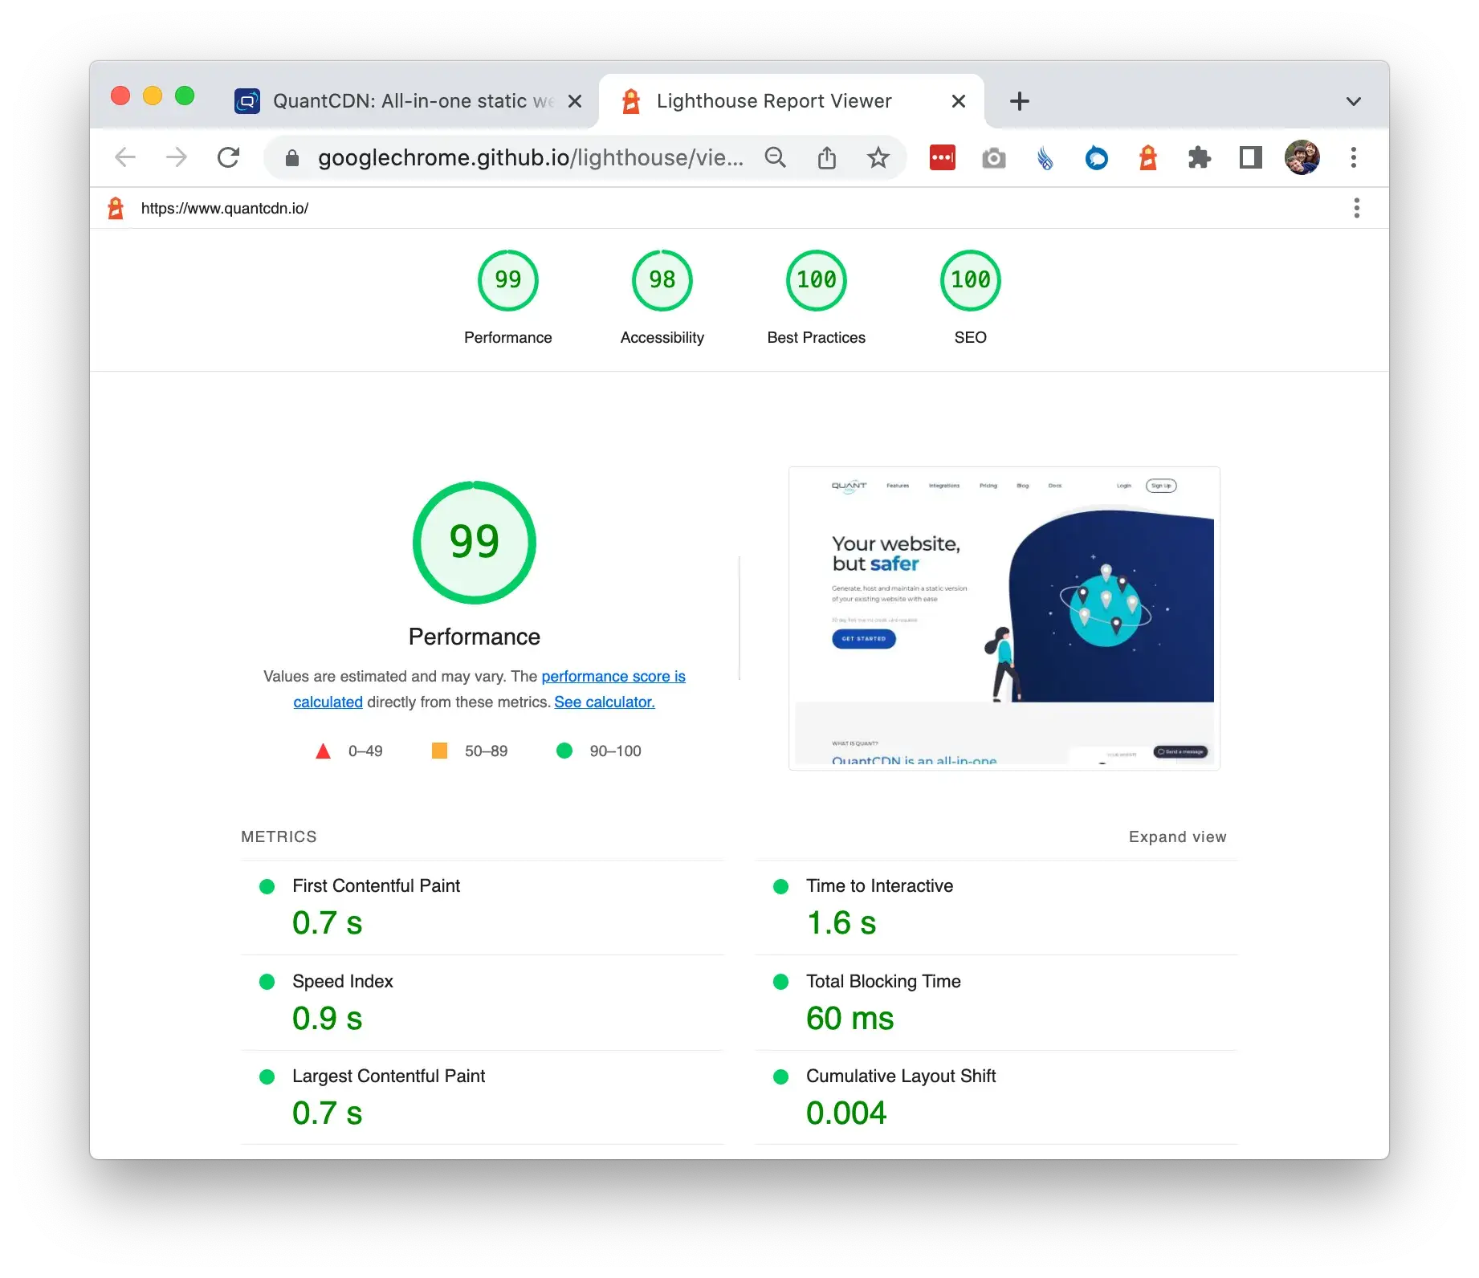
Task: Open the 'See calculator' link
Action: tap(604, 702)
